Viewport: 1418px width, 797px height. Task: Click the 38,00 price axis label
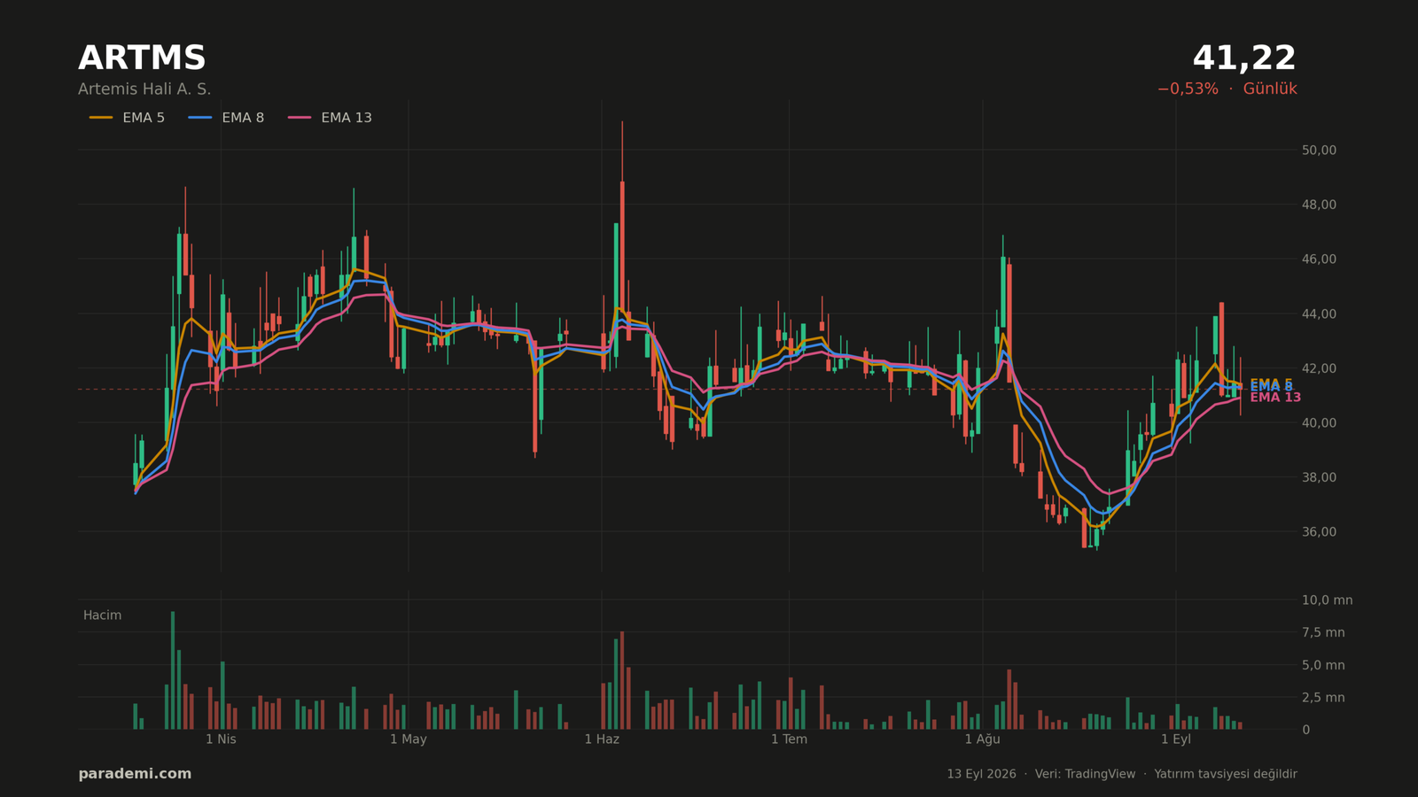tap(1319, 477)
